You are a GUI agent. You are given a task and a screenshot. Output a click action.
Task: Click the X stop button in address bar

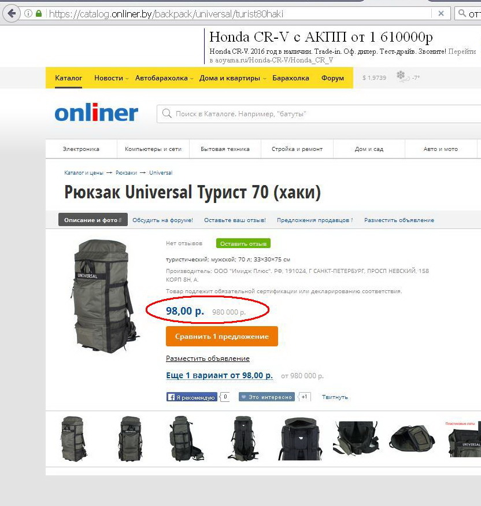tap(441, 13)
